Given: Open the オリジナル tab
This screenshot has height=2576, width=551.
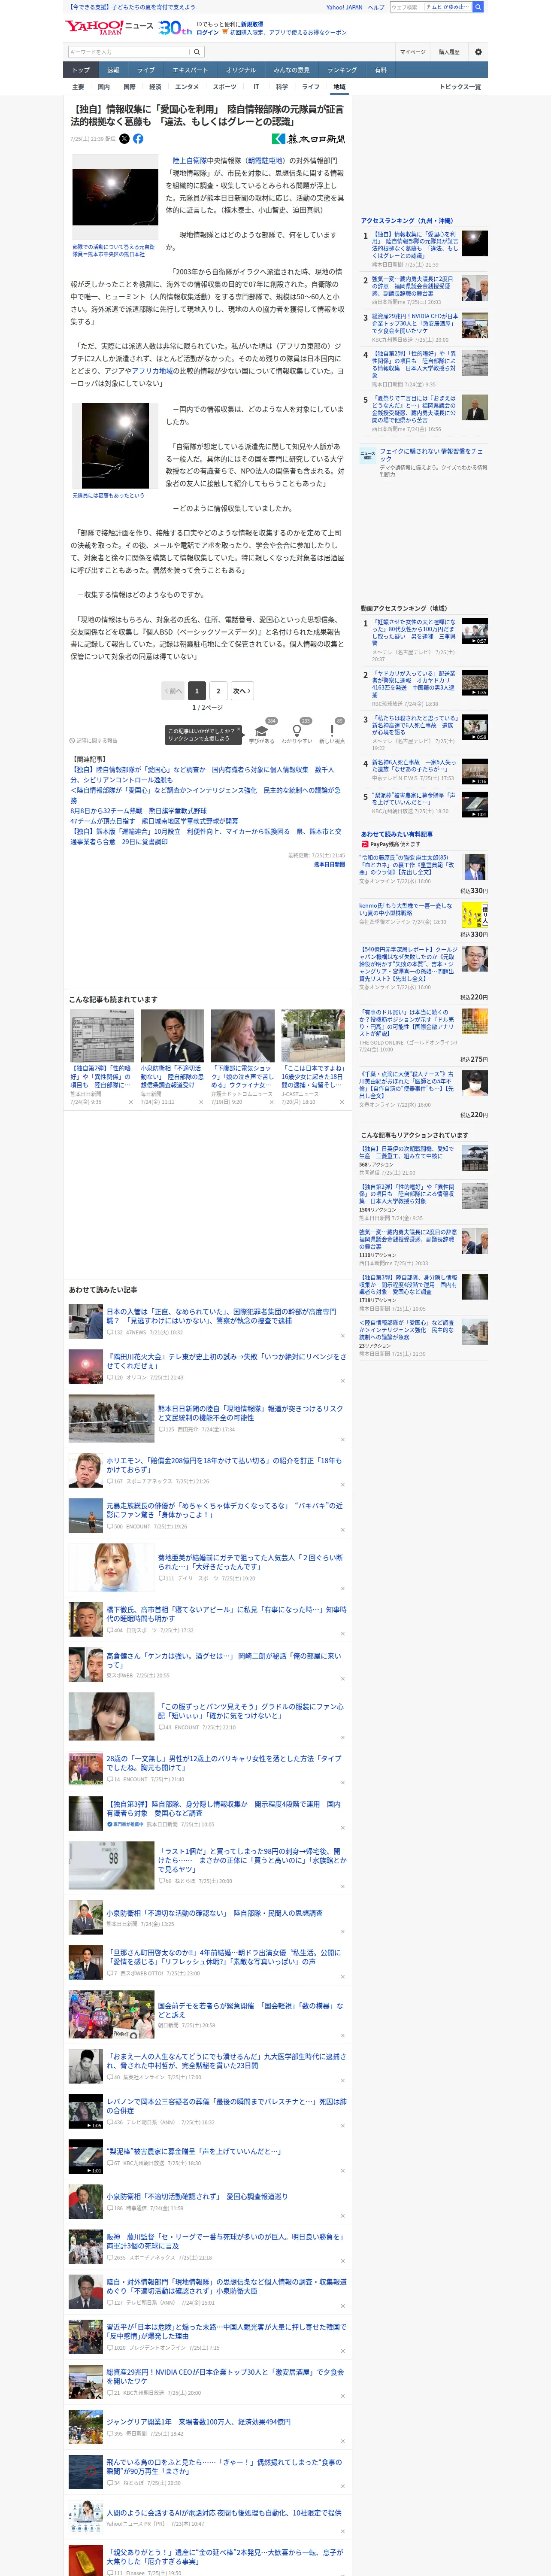Looking at the screenshot, I should point(241,70).
